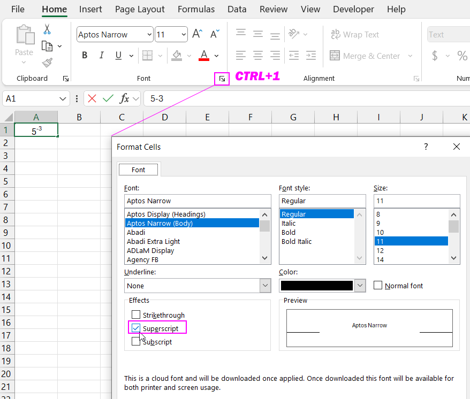Image resolution: width=470 pixels, height=399 pixels.
Task: Select the Format Painter brush icon
Action: (x=47, y=63)
